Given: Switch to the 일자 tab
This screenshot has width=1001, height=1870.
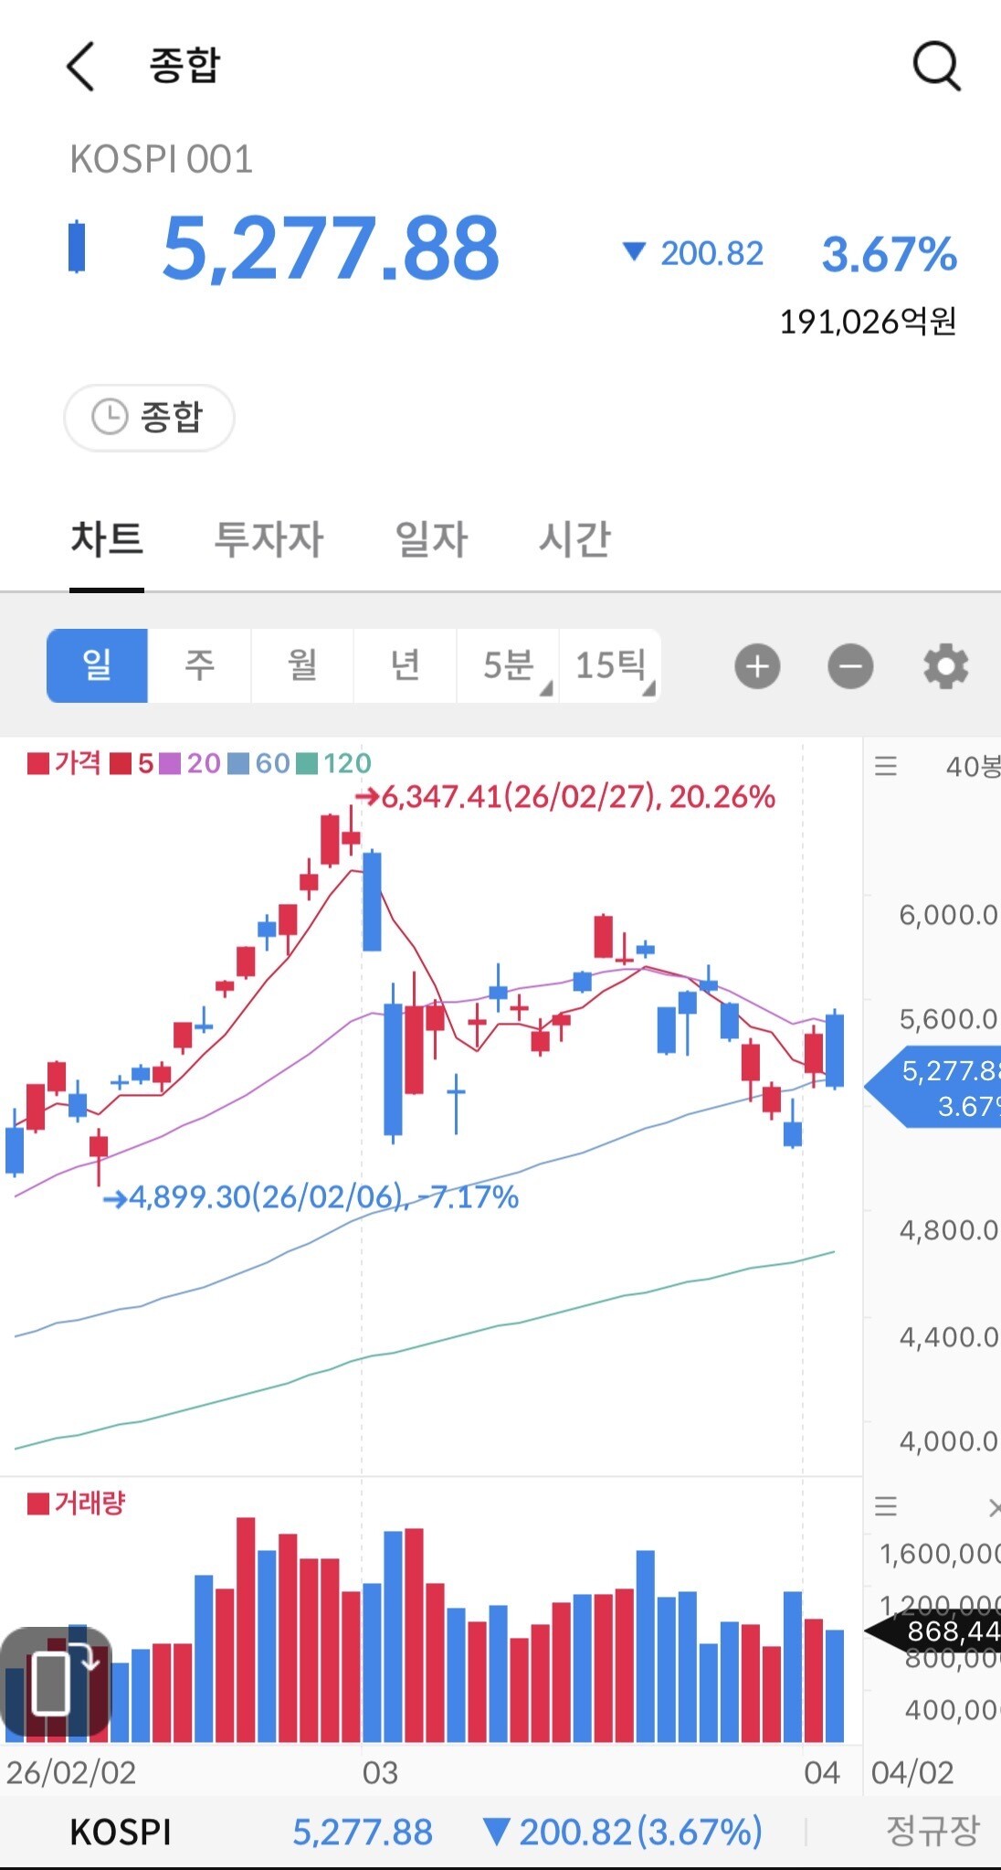Looking at the screenshot, I should point(431,538).
